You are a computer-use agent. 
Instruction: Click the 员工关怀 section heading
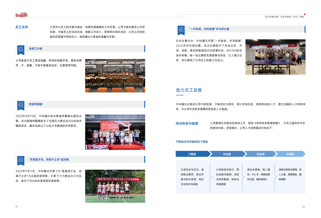pyautogui.click(x=22, y=27)
